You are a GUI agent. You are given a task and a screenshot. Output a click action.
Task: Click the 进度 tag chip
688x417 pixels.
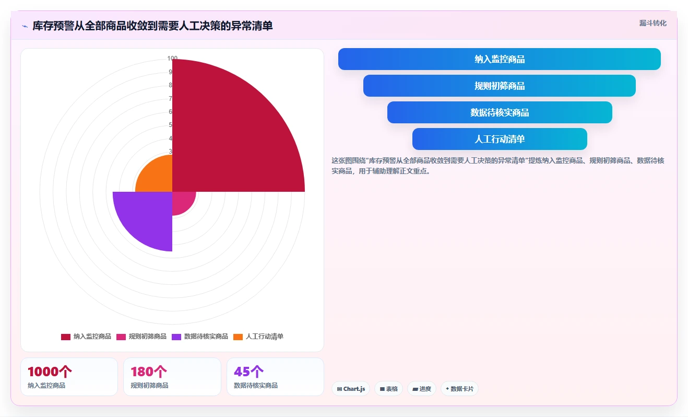421,389
